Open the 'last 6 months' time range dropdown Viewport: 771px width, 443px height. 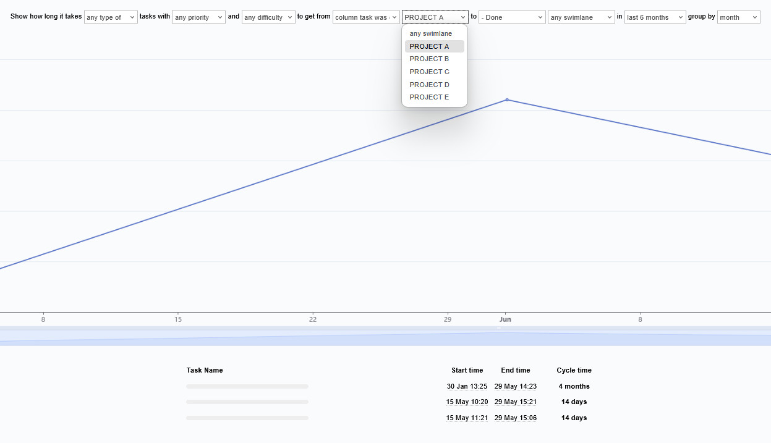[655, 17]
